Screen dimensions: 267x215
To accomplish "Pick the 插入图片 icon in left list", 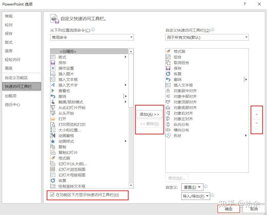I will [53, 74].
